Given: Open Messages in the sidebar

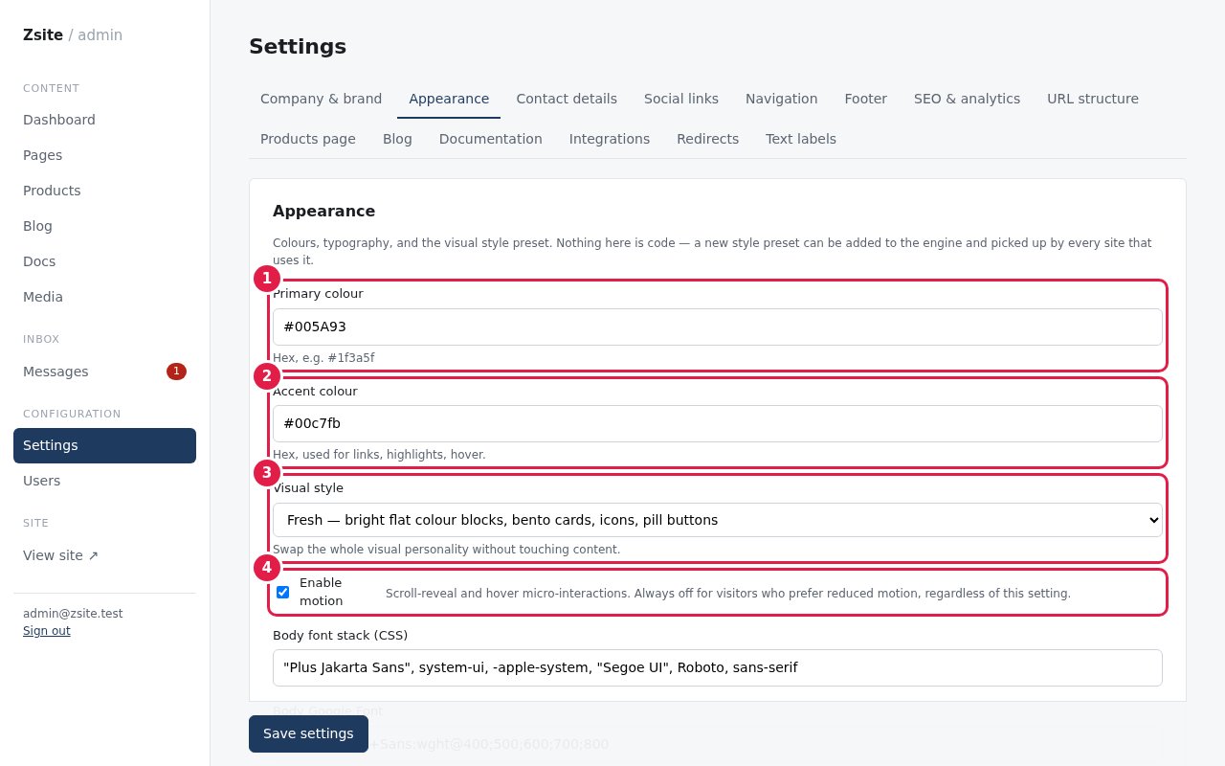Looking at the screenshot, I should pos(104,372).
